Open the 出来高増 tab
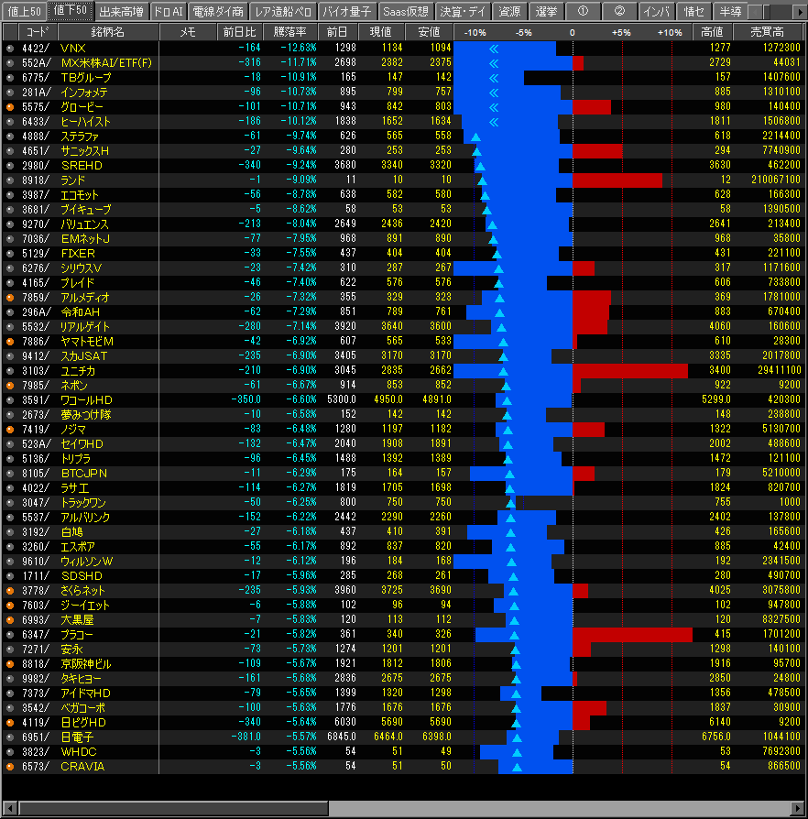Viewport: 808px width, 819px height. tap(120, 11)
